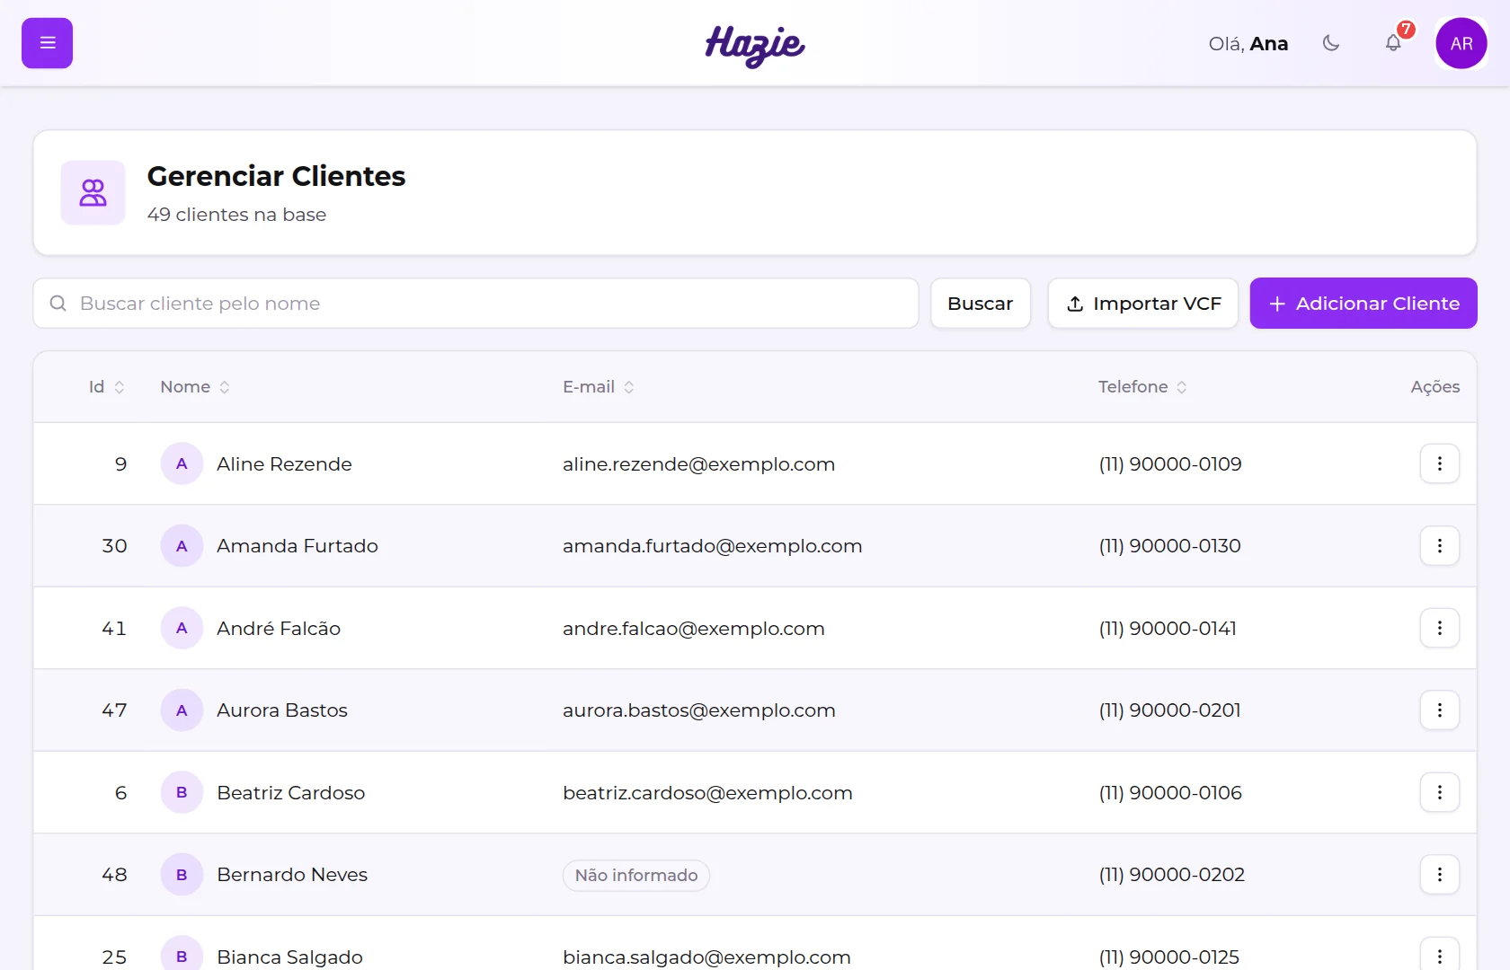Open actions menu for Aline Rezende
Image resolution: width=1510 pixels, height=970 pixels.
1440,463
